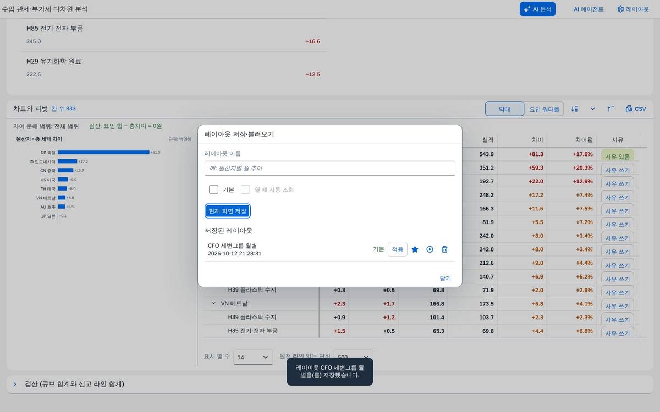
Task: Click the sort ascending arrow icon
Action: (610, 109)
